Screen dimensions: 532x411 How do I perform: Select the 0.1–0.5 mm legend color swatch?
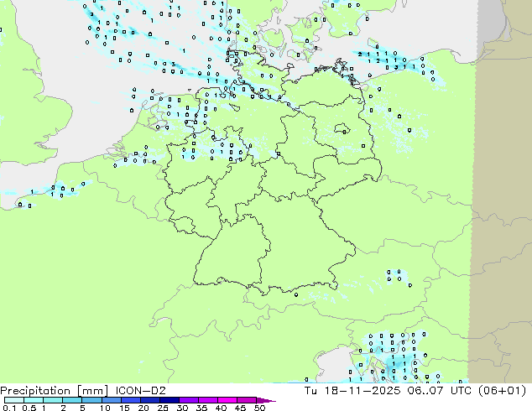(14, 400)
